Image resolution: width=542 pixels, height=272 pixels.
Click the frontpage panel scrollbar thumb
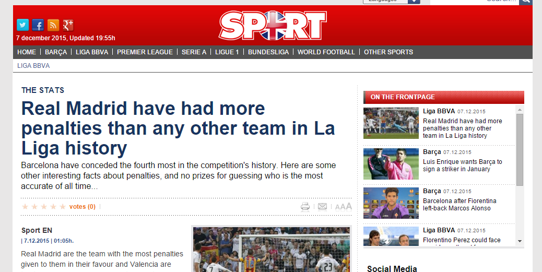point(520,150)
